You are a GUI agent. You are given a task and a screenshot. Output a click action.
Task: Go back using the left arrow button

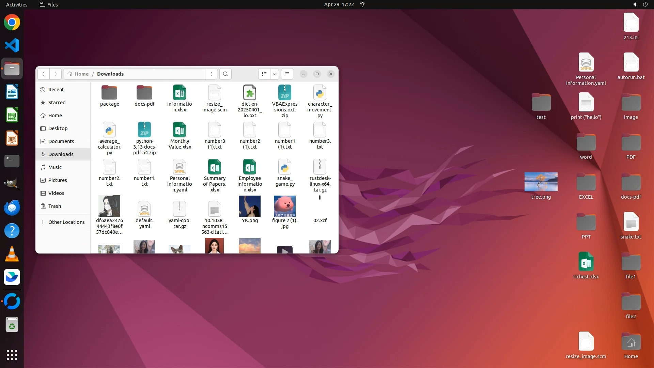click(x=44, y=74)
